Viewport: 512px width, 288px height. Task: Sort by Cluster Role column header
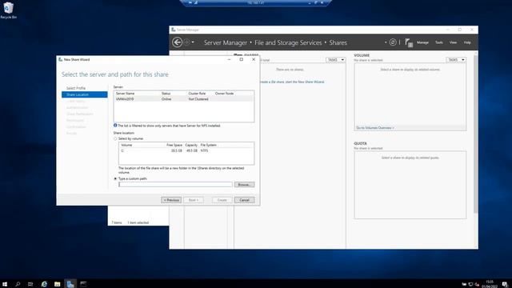(197, 94)
